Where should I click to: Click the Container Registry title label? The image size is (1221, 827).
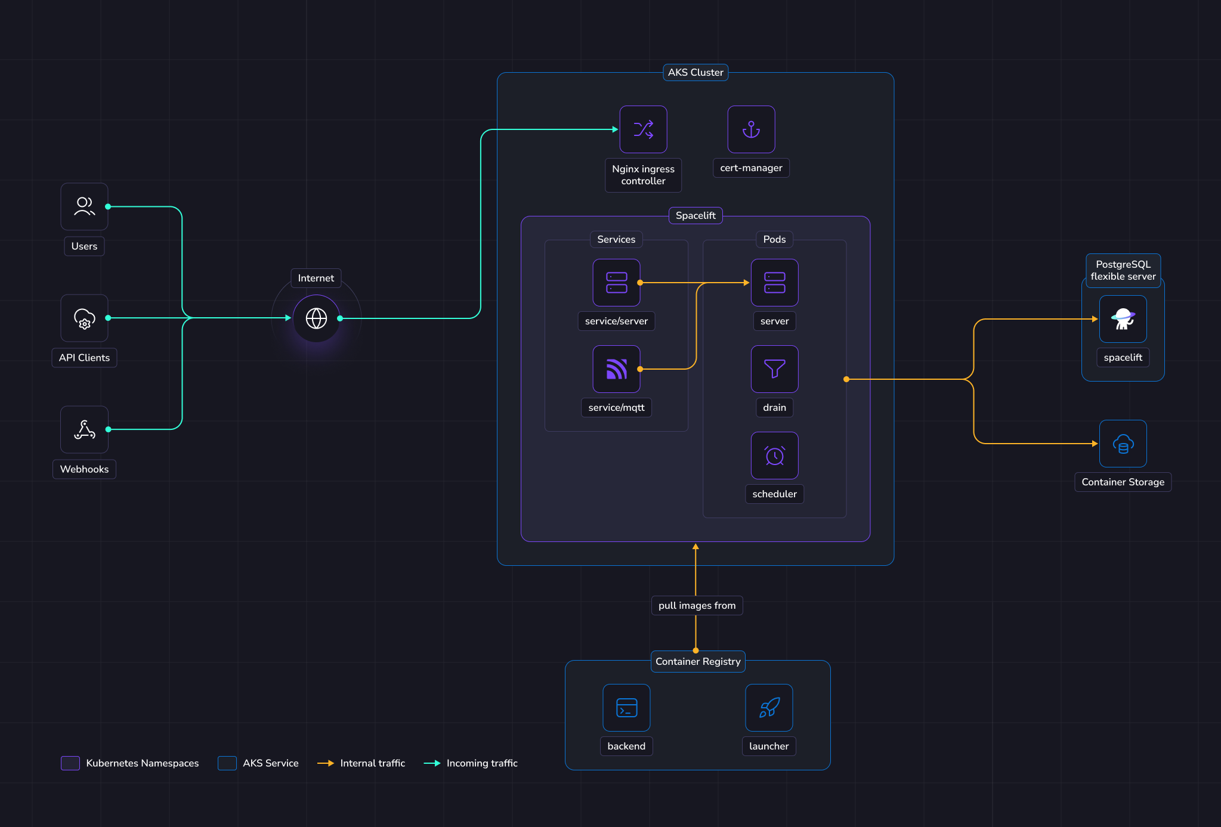pyautogui.click(x=698, y=661)
